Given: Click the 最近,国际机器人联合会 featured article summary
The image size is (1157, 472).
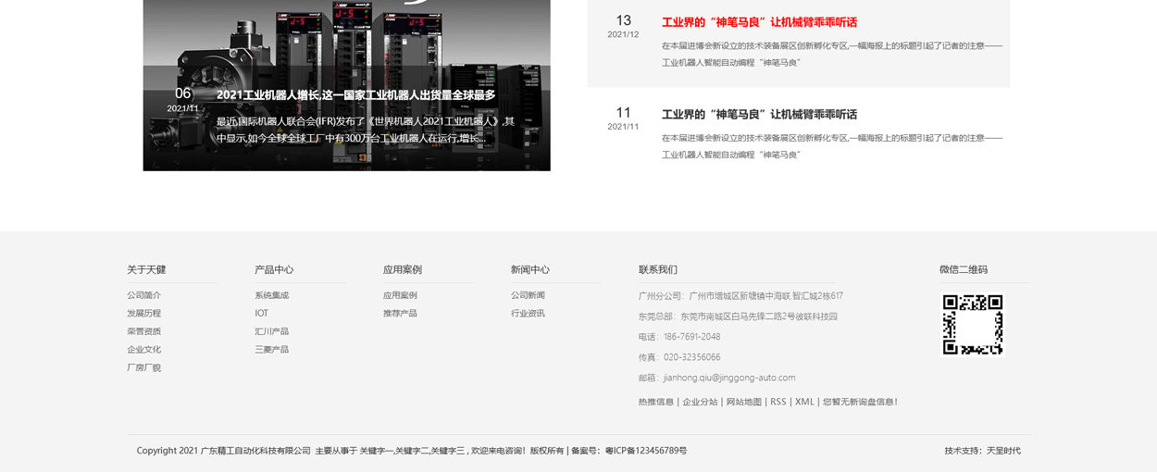Looking at the screenshot, I should coord(366,130).
